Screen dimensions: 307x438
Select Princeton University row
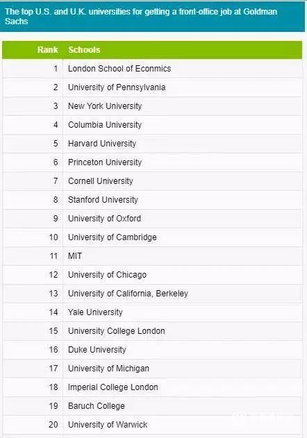pyautogui.click(x=152, y=162)
